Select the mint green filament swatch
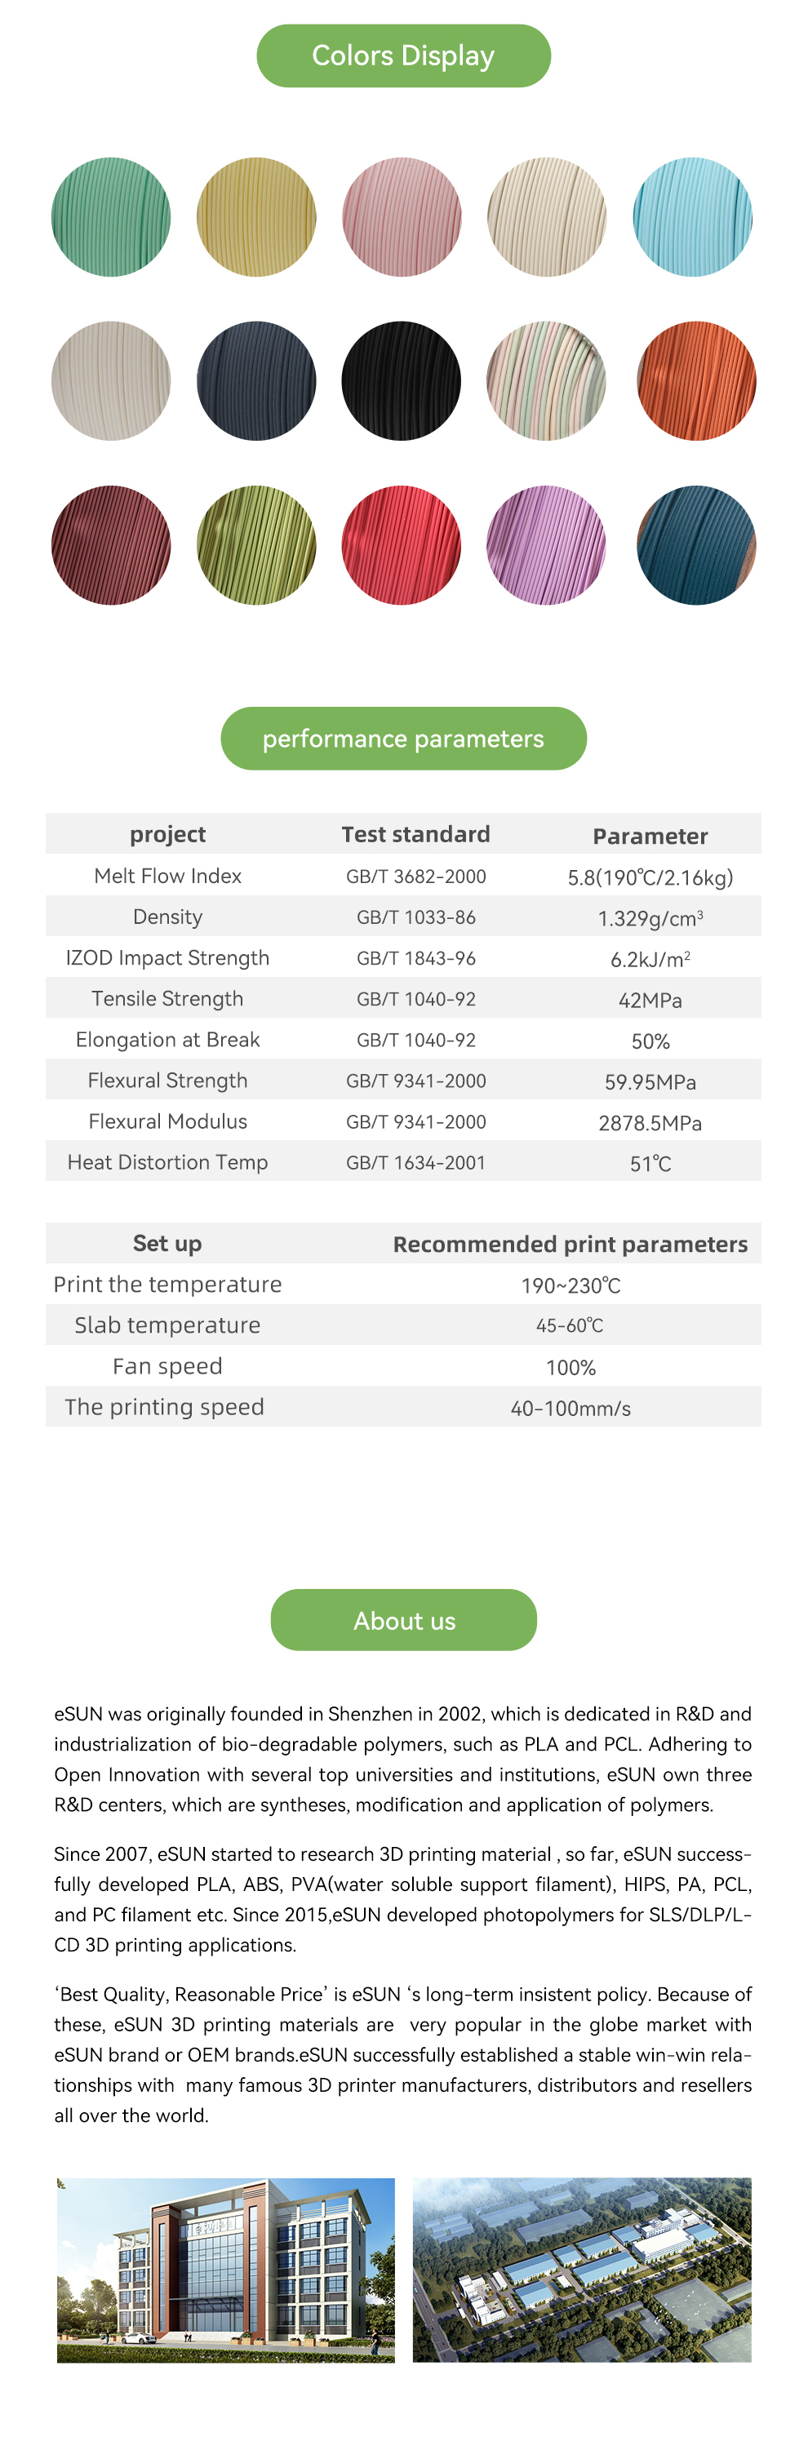 pos(111,216)
